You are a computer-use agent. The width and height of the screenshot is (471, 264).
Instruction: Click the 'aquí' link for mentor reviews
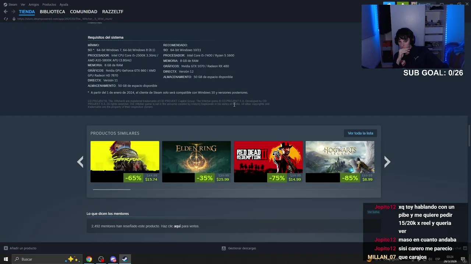tap(177, 226)
